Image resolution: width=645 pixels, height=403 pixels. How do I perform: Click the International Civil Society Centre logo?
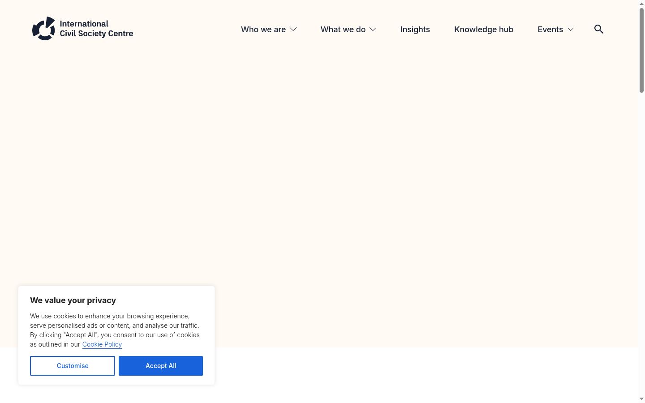point(83,29)
